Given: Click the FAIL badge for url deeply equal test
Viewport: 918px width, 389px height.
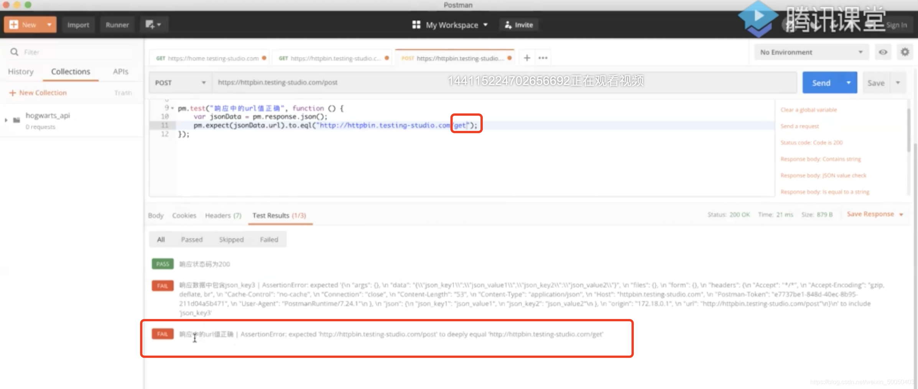Looking at the screenshot, I should pos(163,334).
